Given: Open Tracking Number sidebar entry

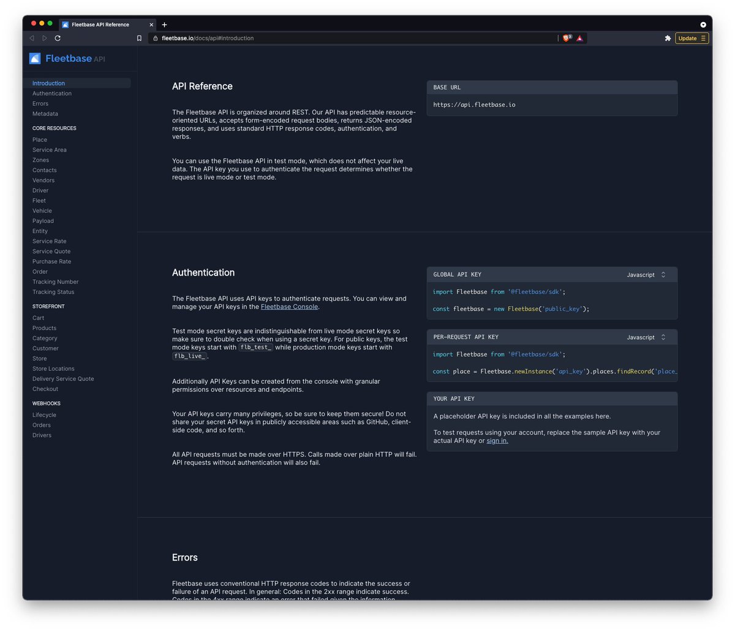Looking at the screenshot, I should coord(56,282).
